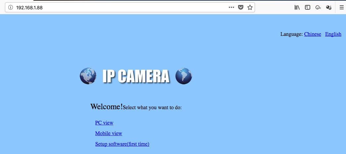Click the IP CAMERA title logo
The height and width of the screenshot is (154, 346).
[136, 77]
